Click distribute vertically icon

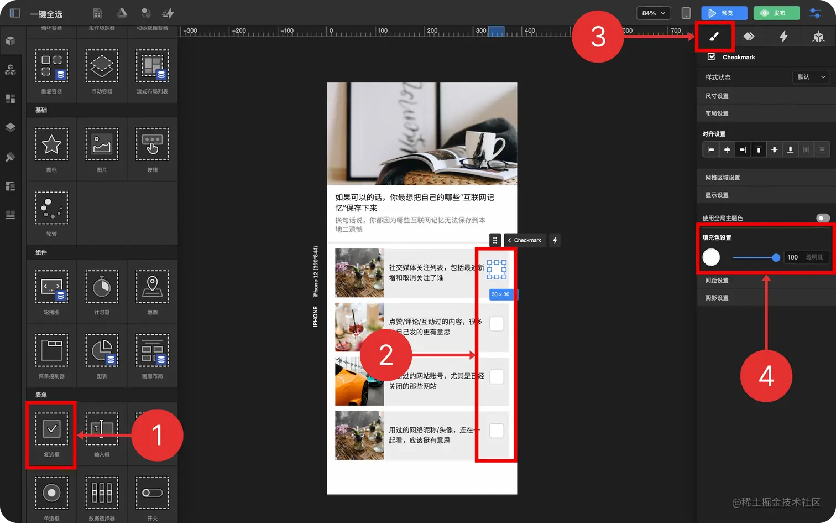[x=822, y=150]
